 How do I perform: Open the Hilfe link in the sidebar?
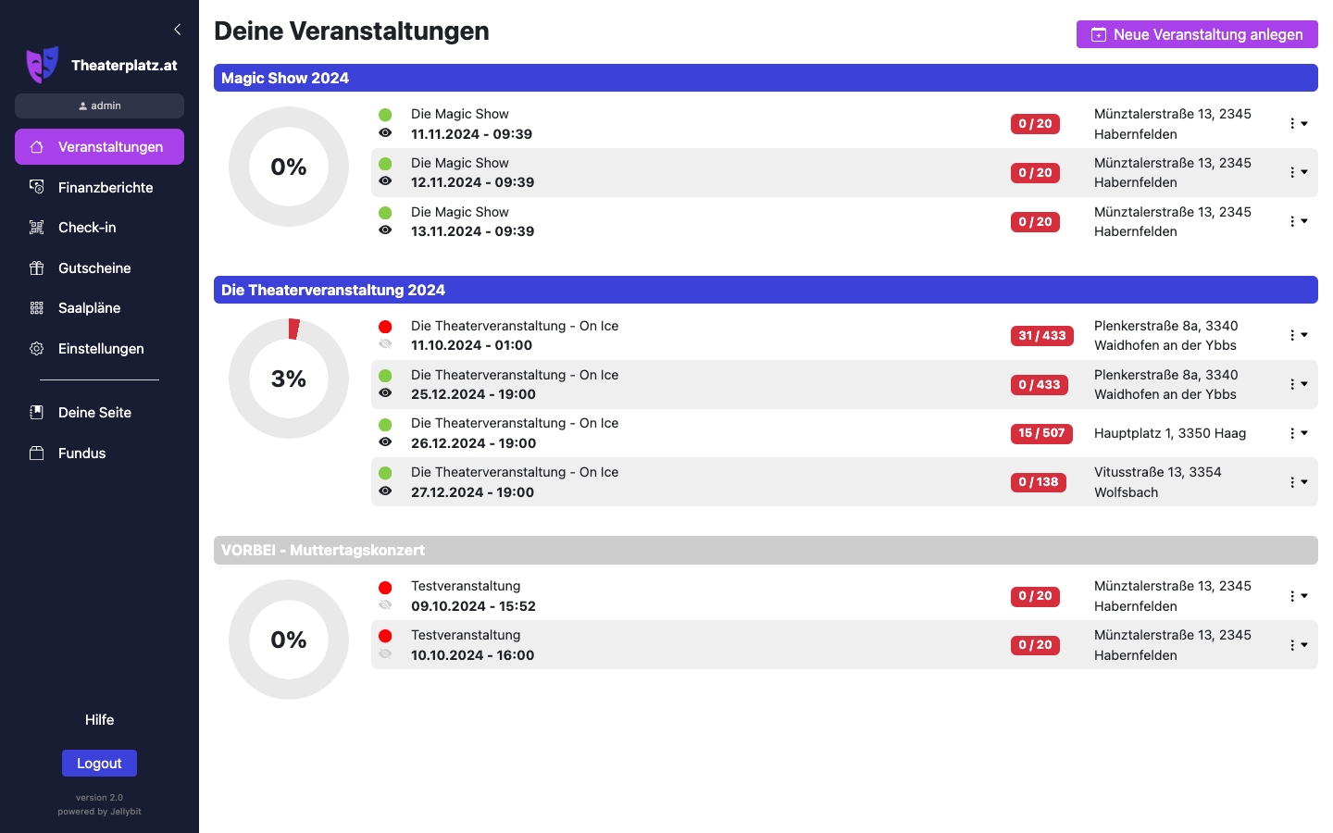click(x=99, y=720)
